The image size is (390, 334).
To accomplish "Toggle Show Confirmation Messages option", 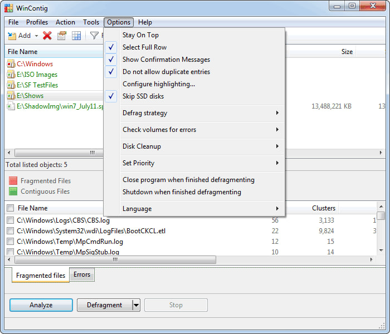I will 194,60.
